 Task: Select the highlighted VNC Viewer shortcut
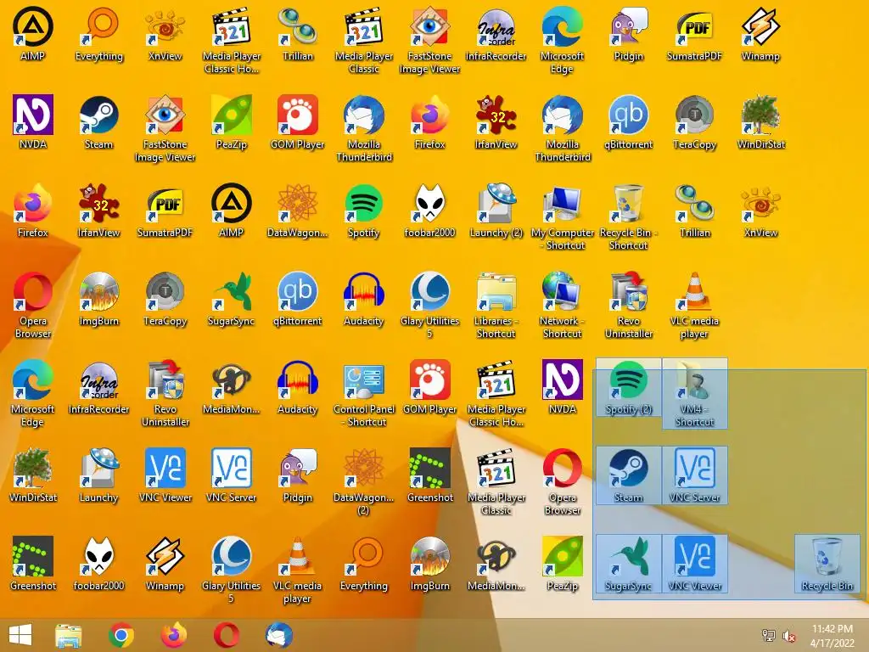coord(694,565)
